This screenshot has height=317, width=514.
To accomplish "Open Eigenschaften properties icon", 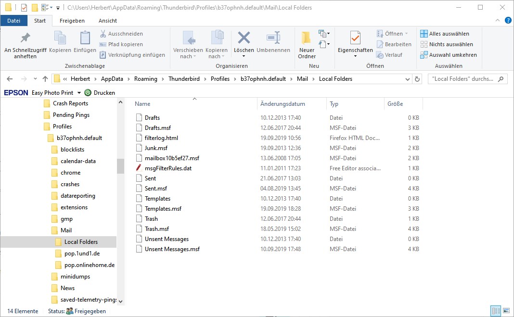I will pyautogui.click(x=355, y=38).
